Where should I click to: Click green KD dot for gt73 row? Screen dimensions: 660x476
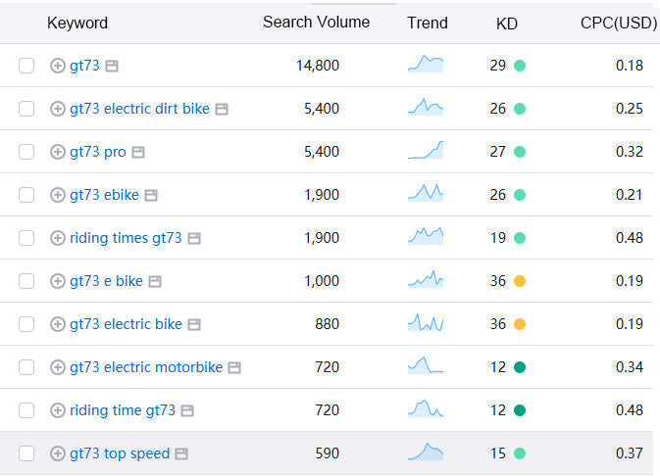[520, 66]
